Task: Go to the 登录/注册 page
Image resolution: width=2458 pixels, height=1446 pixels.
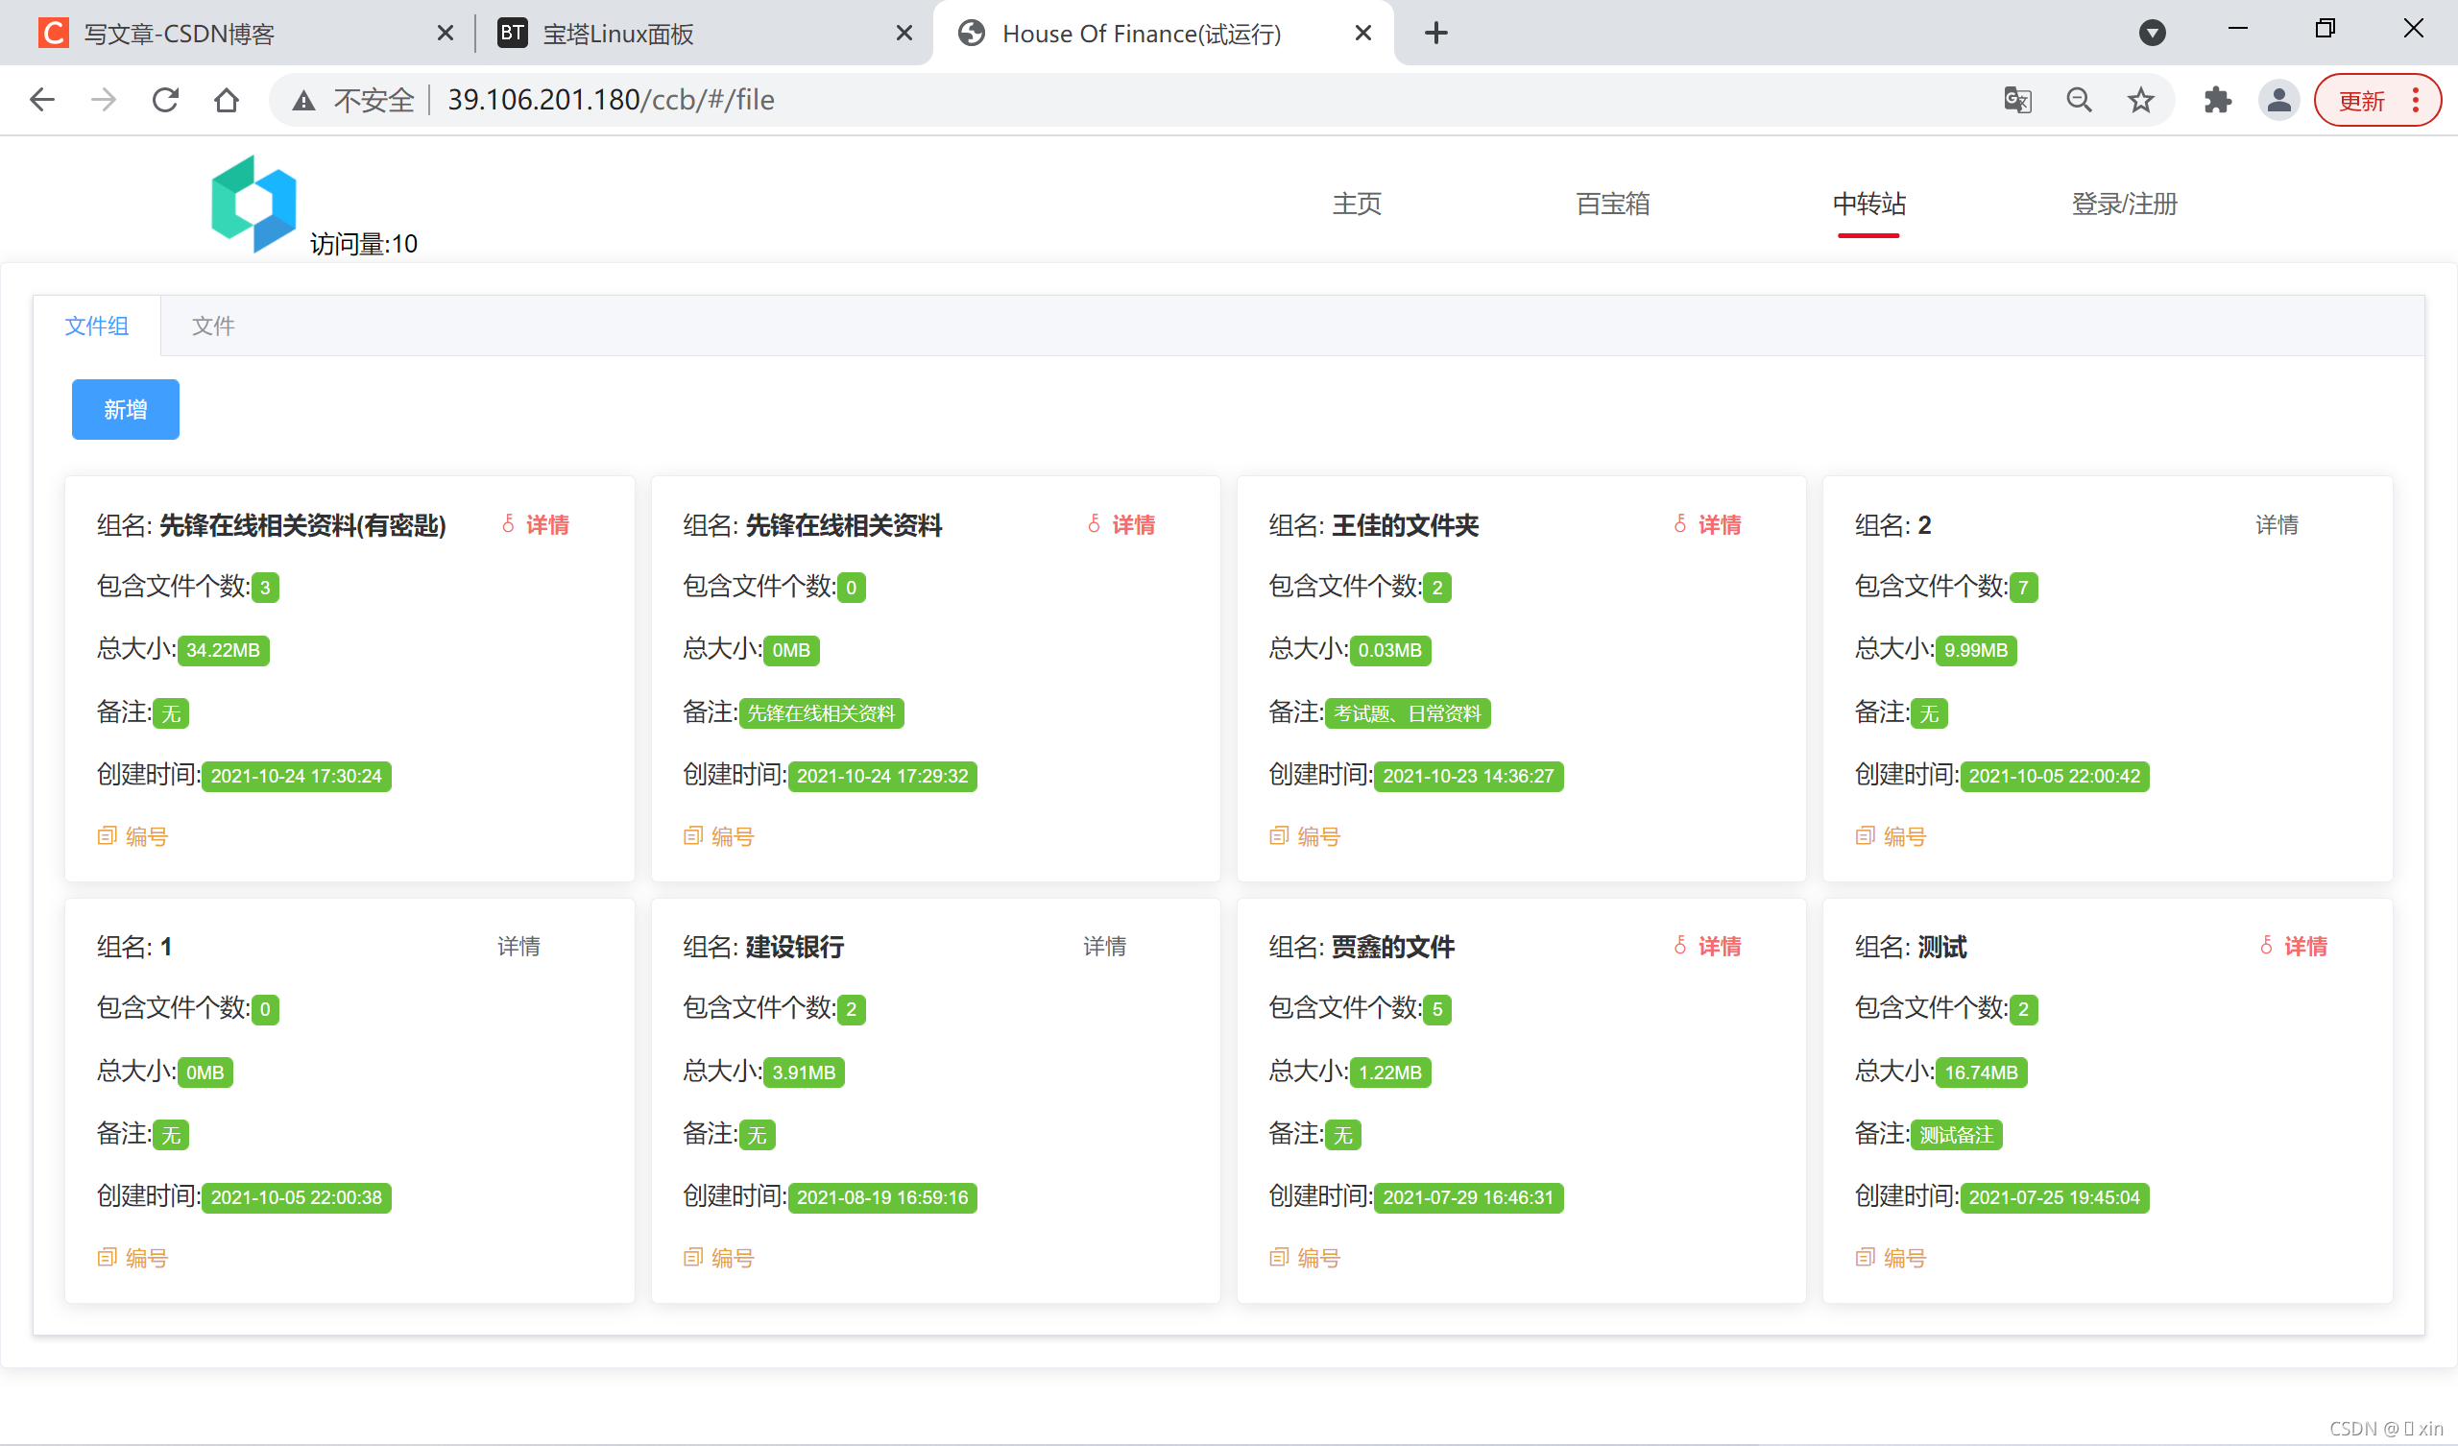Action: coord(2124,204)
